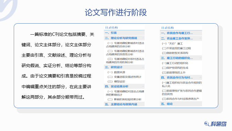
Task: Click (二)家庭理性扩张与农民合作逻辑的自利性 entry
Action: (182, 92)
